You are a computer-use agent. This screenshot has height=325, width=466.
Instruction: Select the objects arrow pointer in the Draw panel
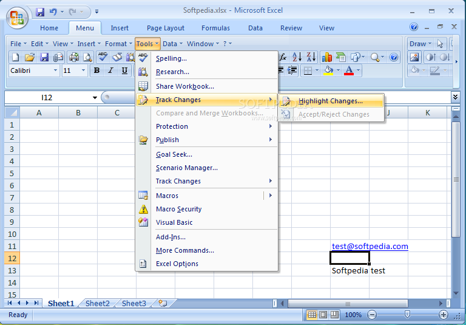click(x=440, y=44)
